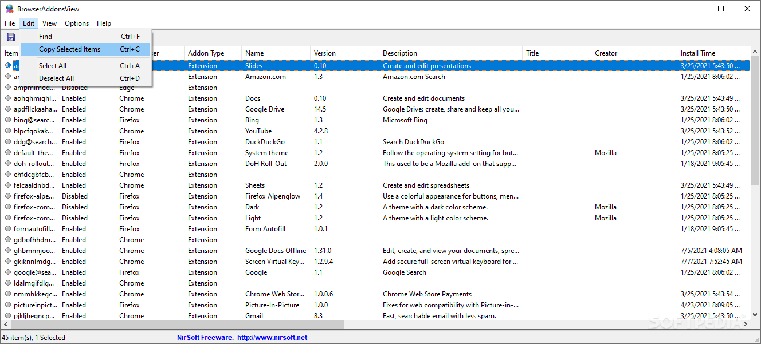761x344 pixels.
Task: Choose Find from the Edit menu
Action: coord(85,37)
